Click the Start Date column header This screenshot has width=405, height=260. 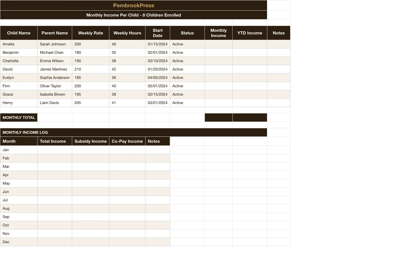(x=158, y=33)
